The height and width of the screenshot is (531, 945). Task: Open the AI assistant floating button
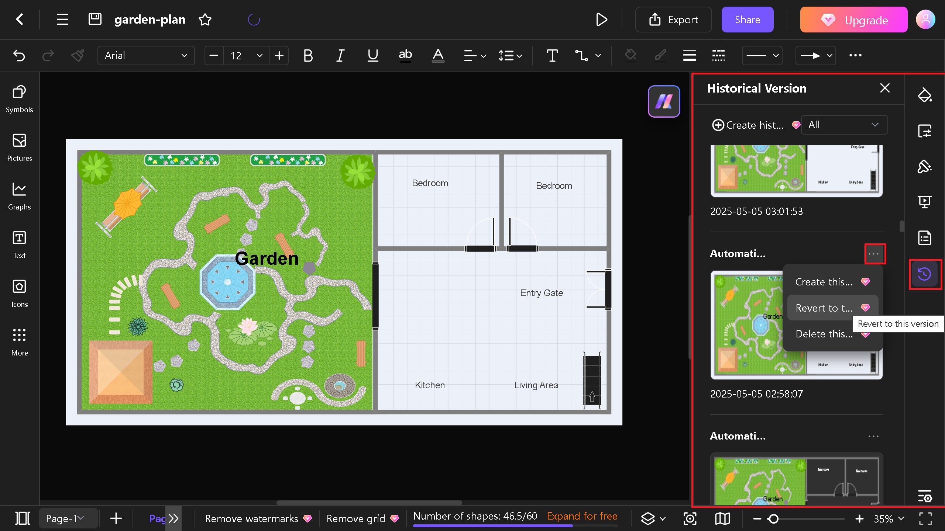pos(664,101)
